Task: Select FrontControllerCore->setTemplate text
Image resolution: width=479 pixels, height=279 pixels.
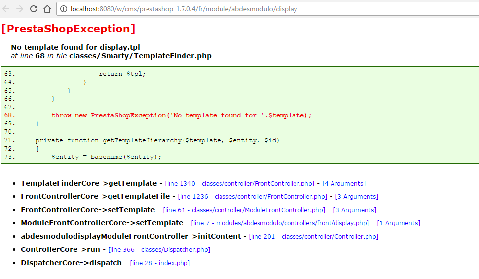Action: [88, 210]
